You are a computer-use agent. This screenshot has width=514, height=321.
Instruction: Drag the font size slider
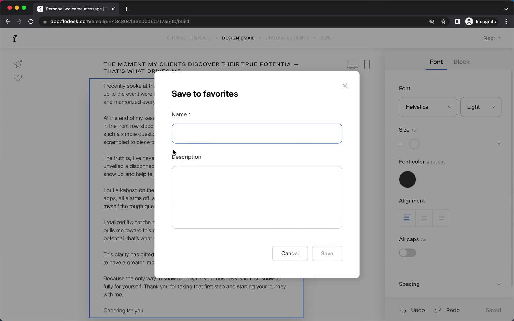coord(414,143)
